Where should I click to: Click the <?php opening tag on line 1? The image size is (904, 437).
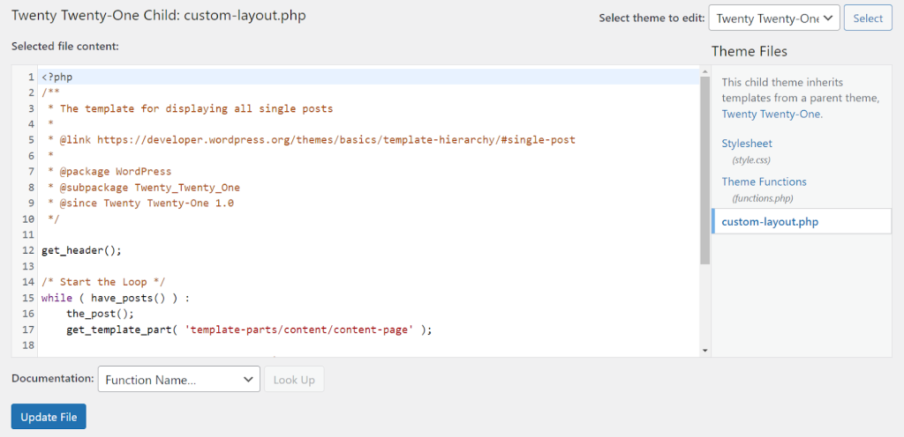[56, 77]
